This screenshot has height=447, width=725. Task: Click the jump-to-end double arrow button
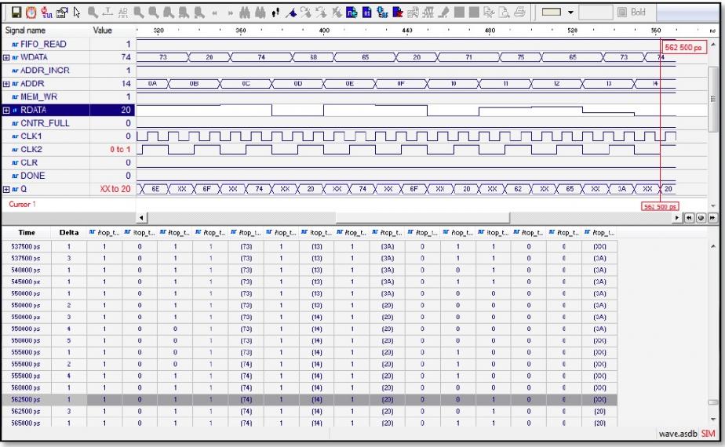712,218
